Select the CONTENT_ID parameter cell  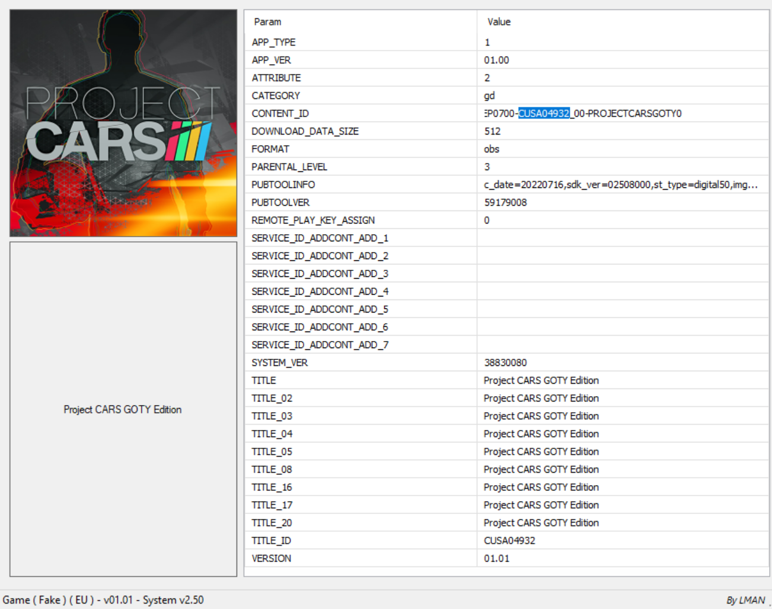[x=361, y=113]
